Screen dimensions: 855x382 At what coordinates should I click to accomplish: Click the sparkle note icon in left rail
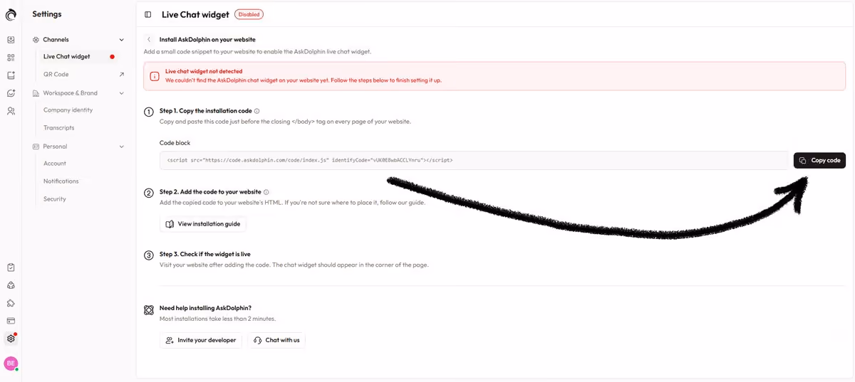(x=11, y=75)
